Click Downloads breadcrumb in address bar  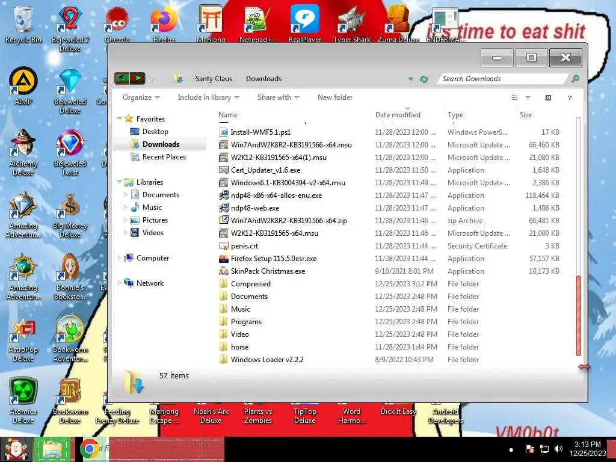263,79
